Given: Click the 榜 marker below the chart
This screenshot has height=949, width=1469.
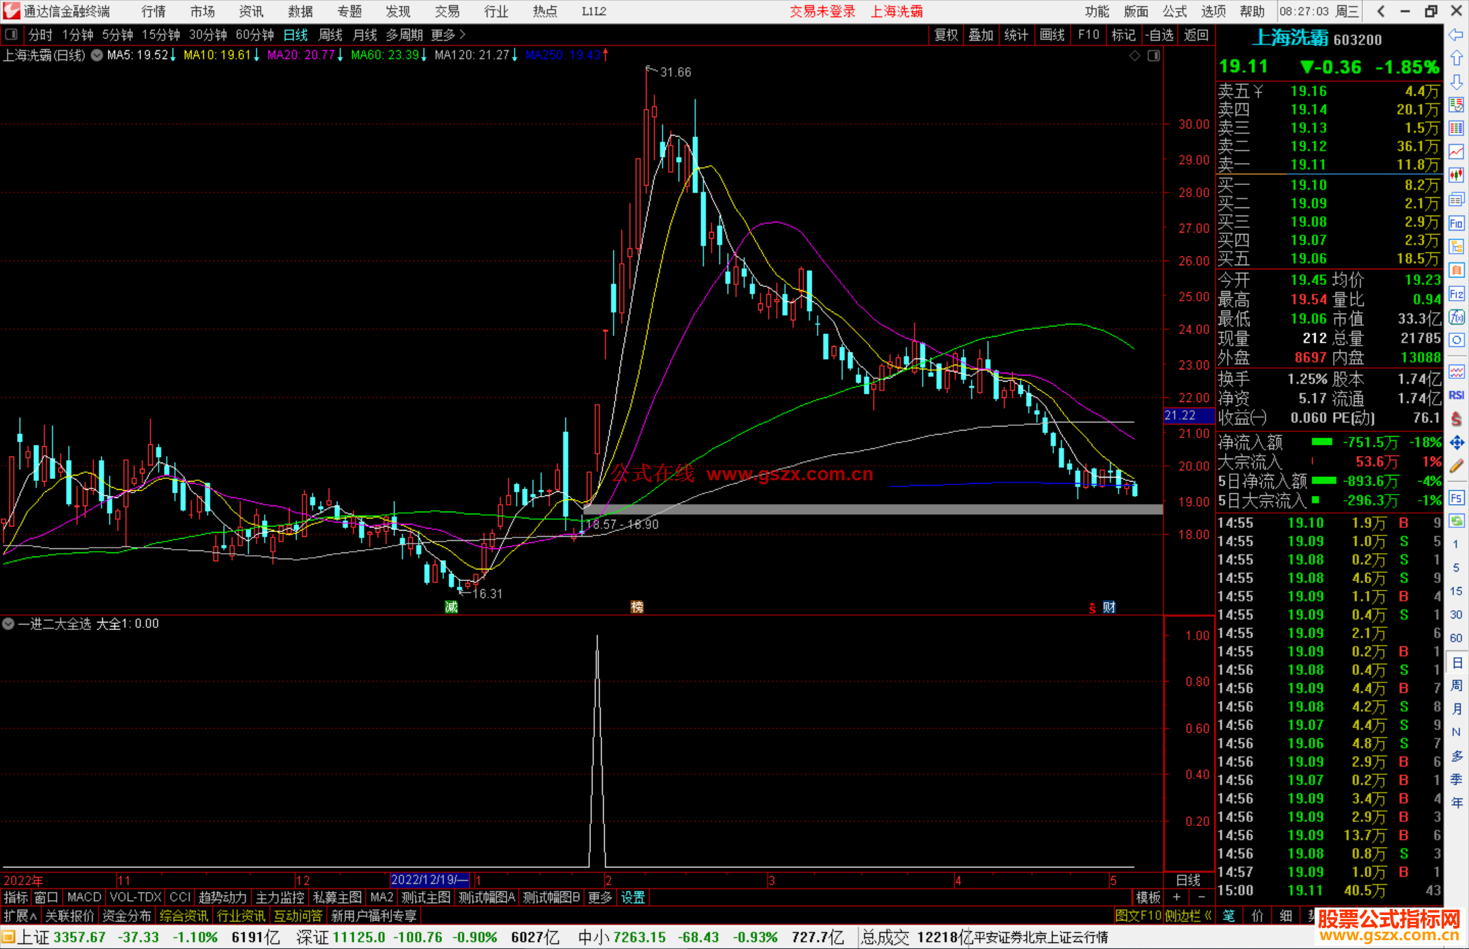Looking at the screenshot, I should pos(637,607).
